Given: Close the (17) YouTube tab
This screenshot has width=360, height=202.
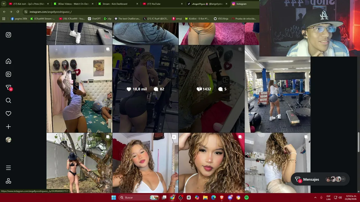Looking at the screenshot, I should (x=182, y=4).
